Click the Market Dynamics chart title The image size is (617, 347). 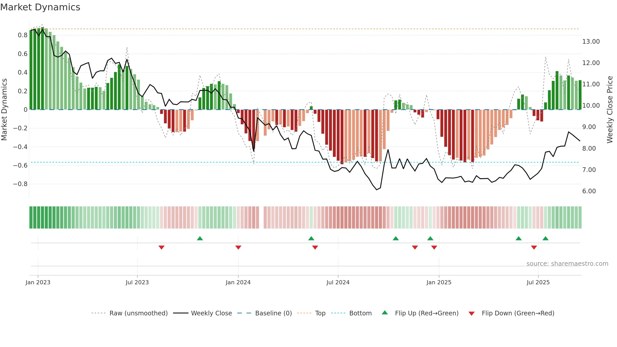click(x=40, y=7)
